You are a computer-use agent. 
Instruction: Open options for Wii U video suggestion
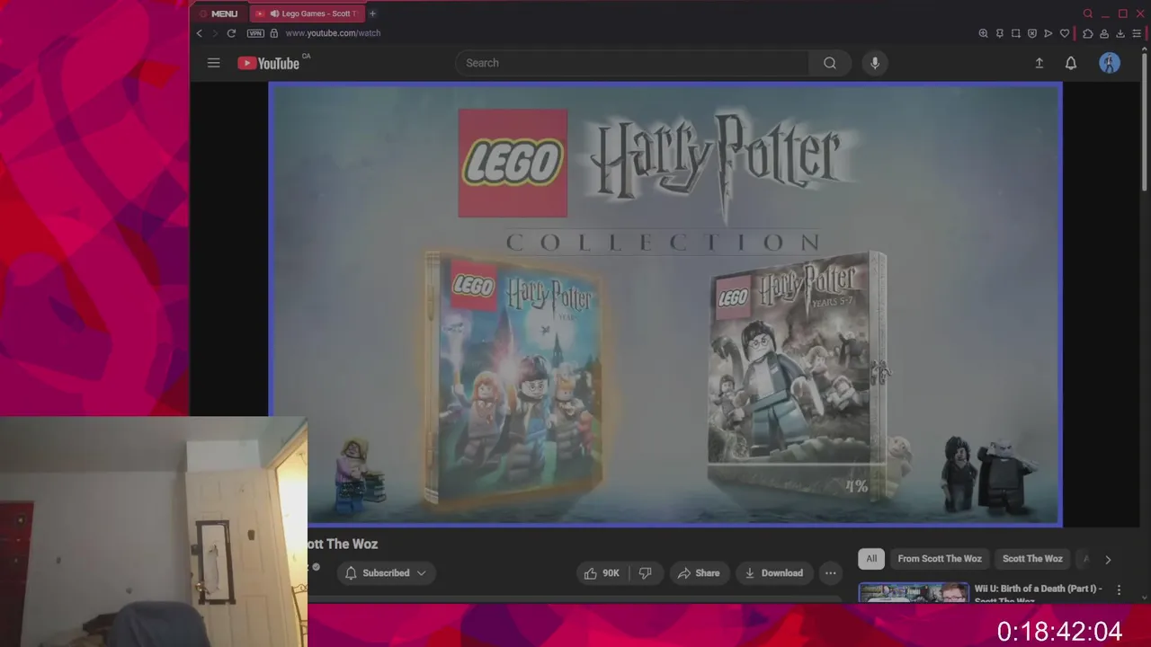tap(1119, 590)
